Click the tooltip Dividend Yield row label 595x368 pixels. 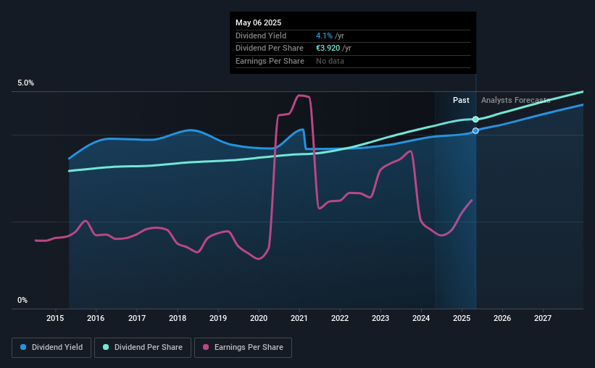[x=261, y=35]
